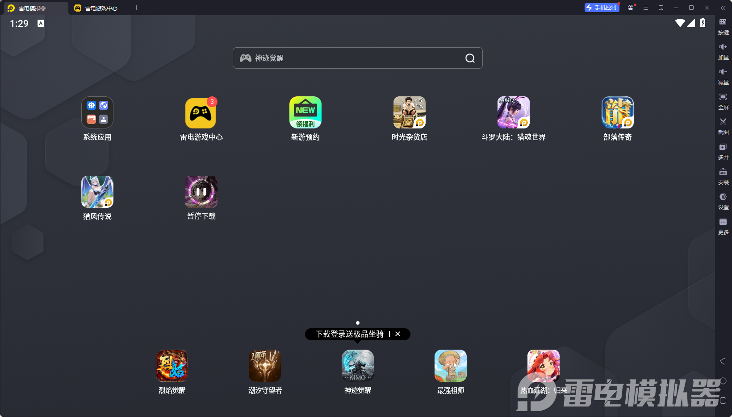The width and height of the screenshot is (732, 417).
Task: Enter fullscreen with the 全屏 button
Action: (x=723, y=101)
